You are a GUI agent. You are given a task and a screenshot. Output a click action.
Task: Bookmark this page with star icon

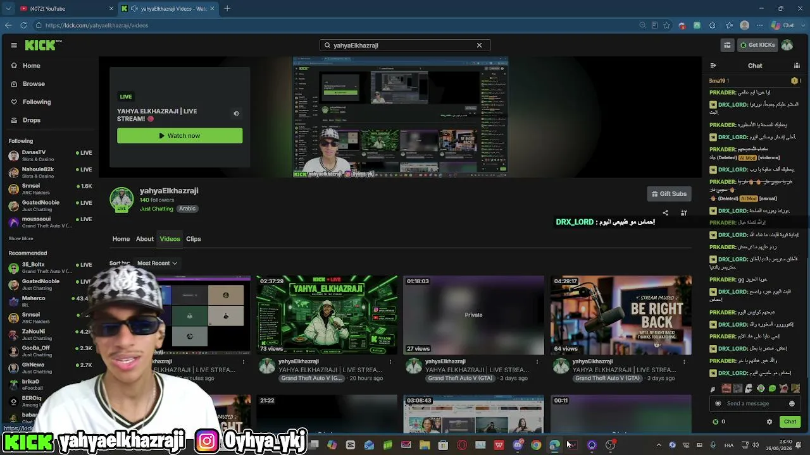[666, 25]
